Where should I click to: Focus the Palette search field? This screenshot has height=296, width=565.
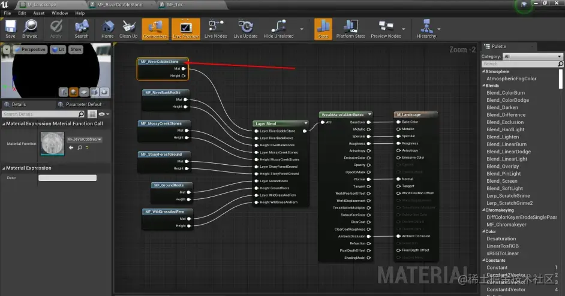tap(519, 64)
